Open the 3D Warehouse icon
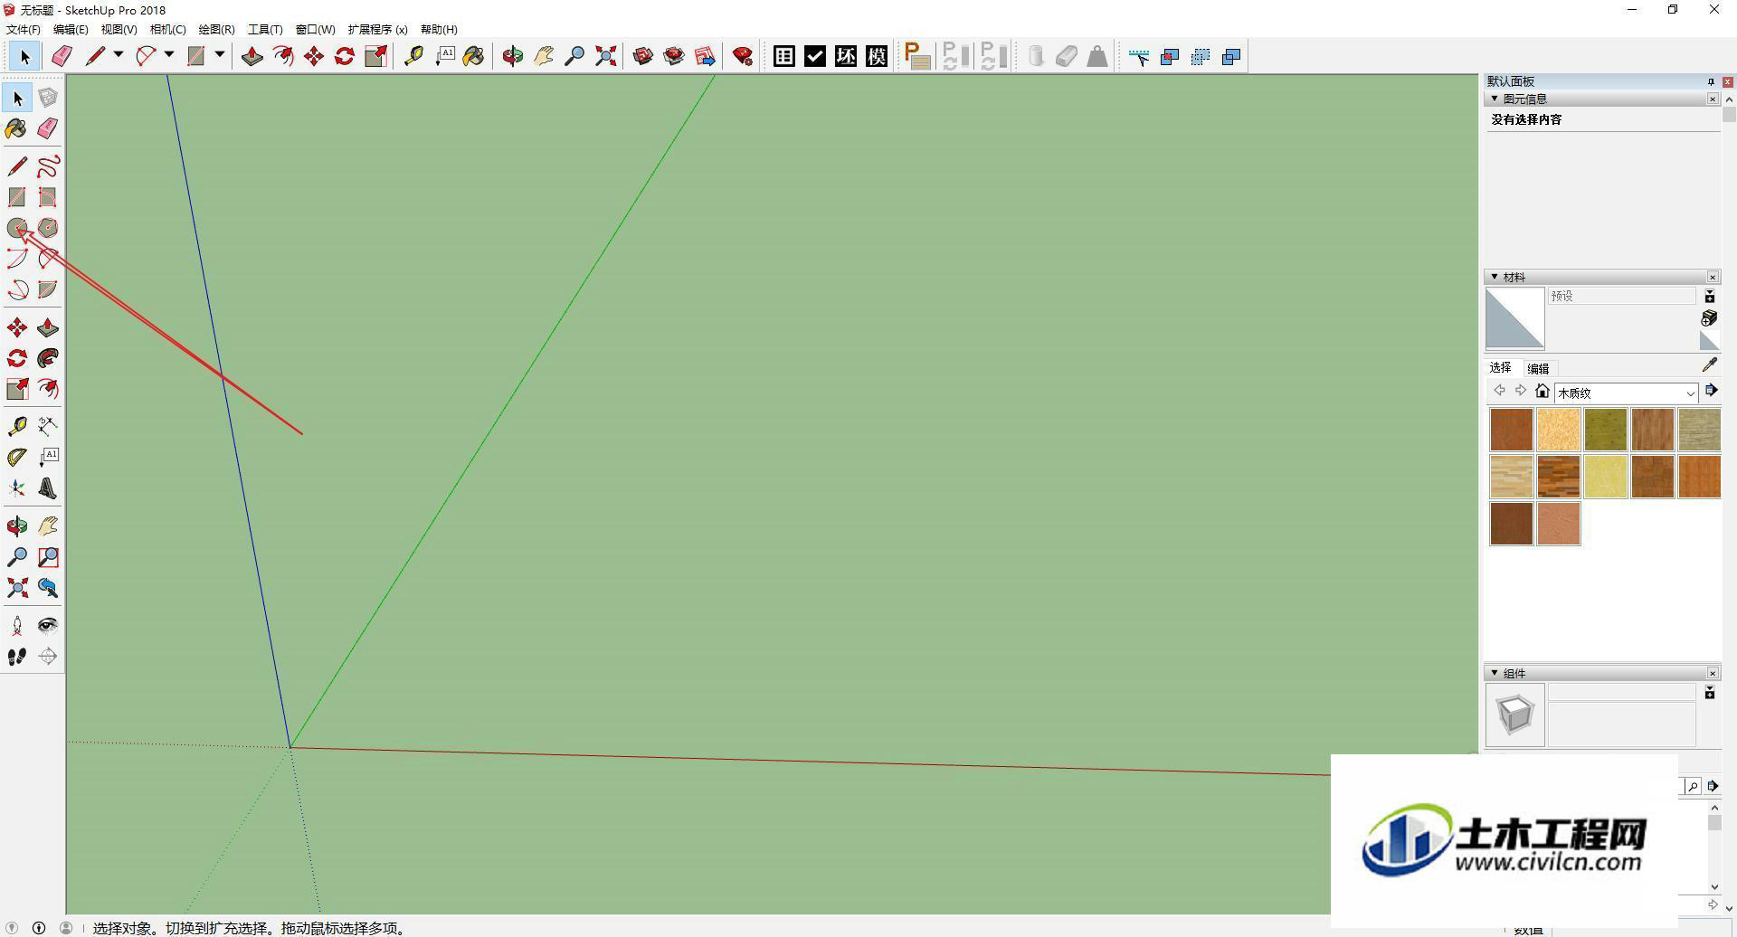The width and height of the screenshot is (1737, 937). pos(643,56)
